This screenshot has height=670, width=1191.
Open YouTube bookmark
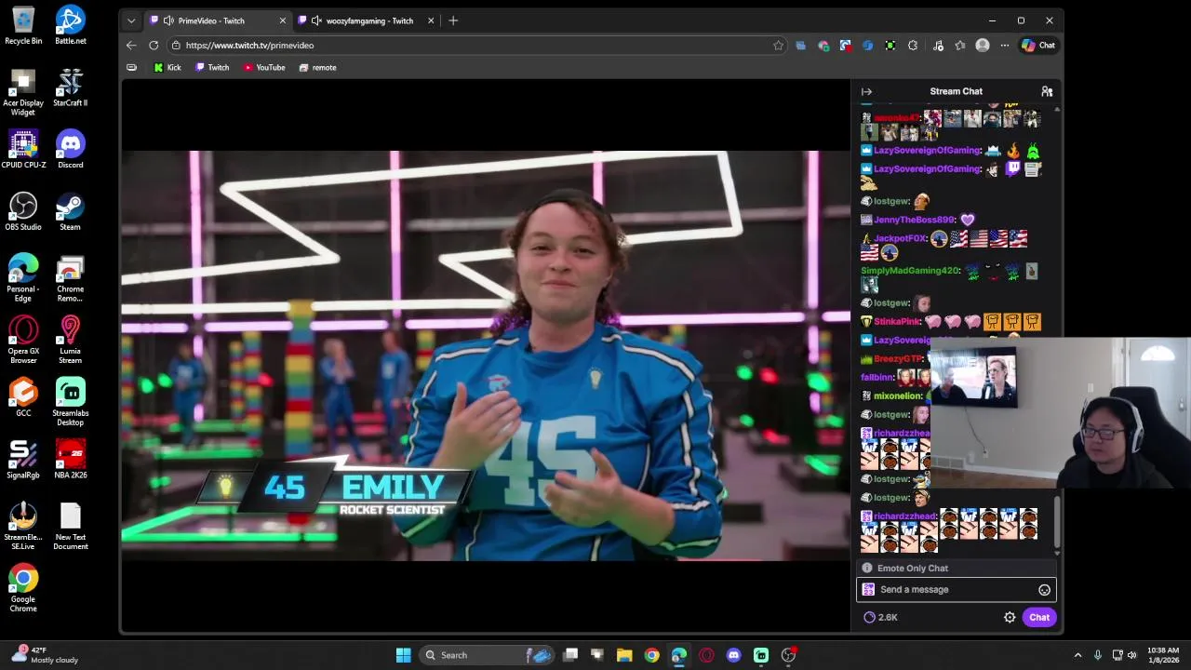264,67
